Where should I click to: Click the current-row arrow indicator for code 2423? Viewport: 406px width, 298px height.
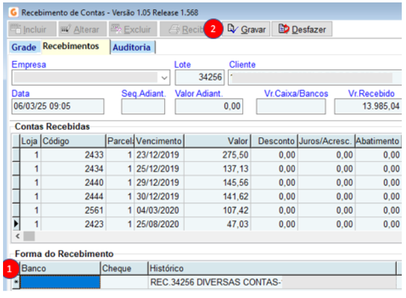(x=16, y=224)
